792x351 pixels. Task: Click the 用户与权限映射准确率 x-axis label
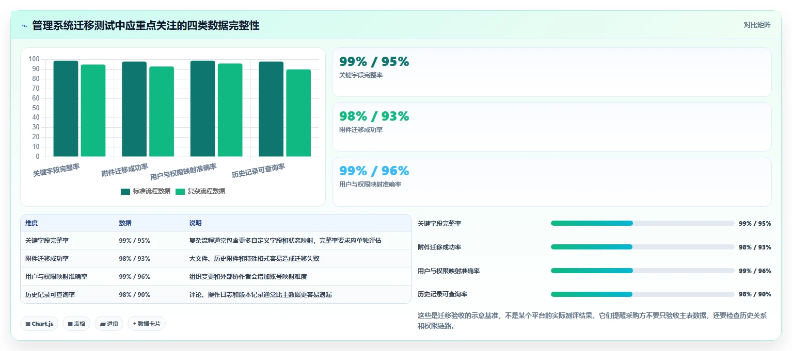coord(183,171)
